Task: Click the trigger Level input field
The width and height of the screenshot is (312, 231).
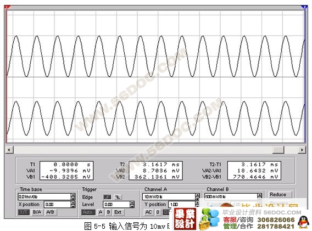Action: tap(116, 204)
